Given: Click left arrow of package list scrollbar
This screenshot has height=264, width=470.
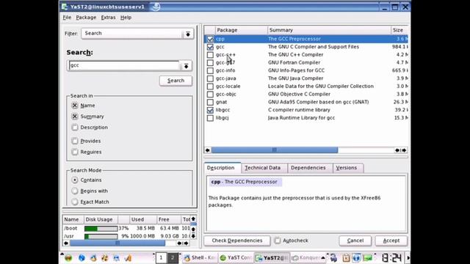Looking at the screenshot, I should (207, 150).
